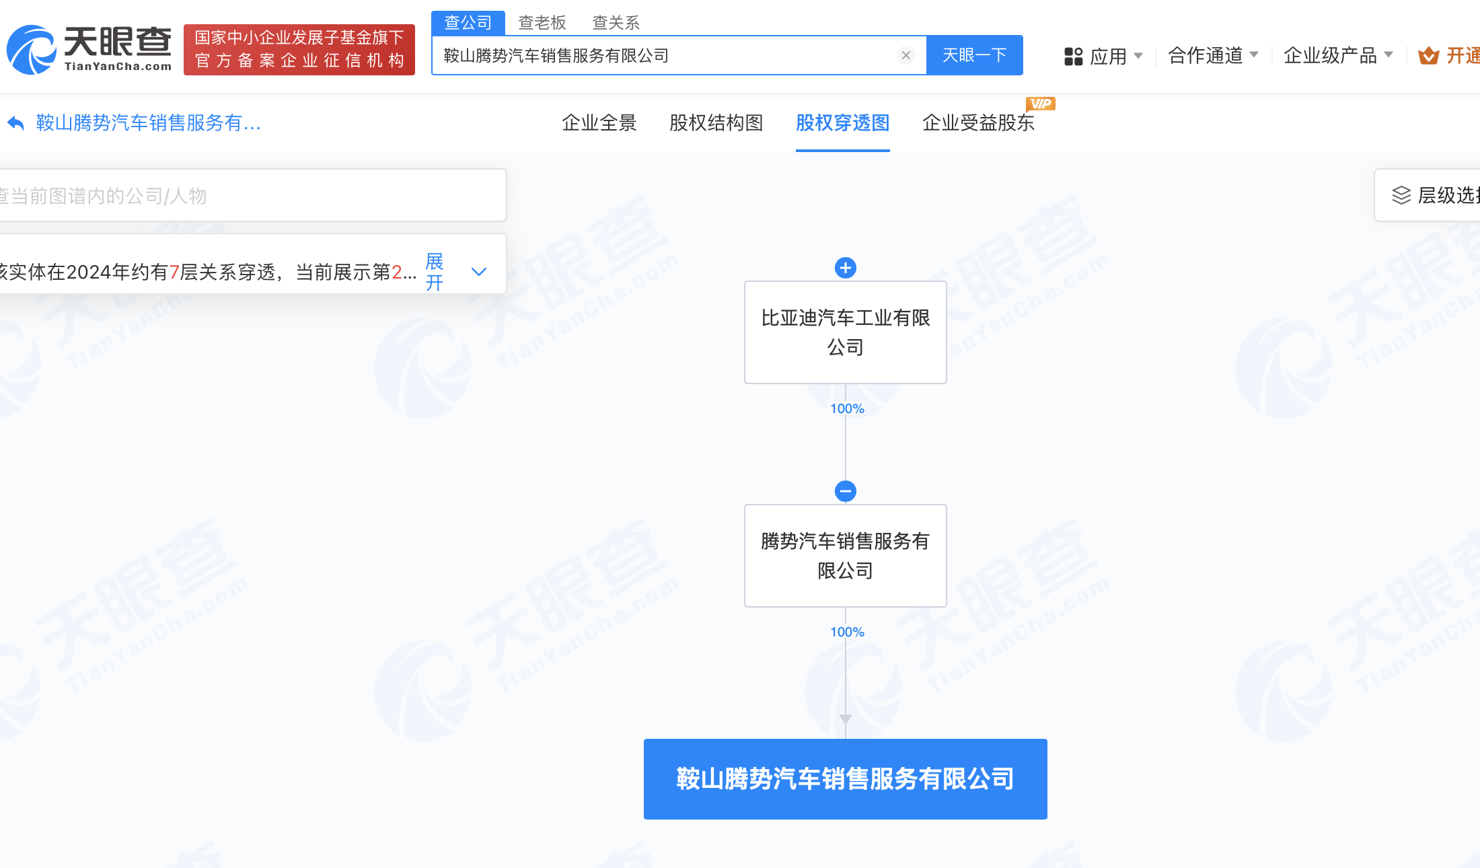This screenshot has height=868, width=1480.
Task: Click the 100% label under 比亚迪汽车工业
Action: 847,408
